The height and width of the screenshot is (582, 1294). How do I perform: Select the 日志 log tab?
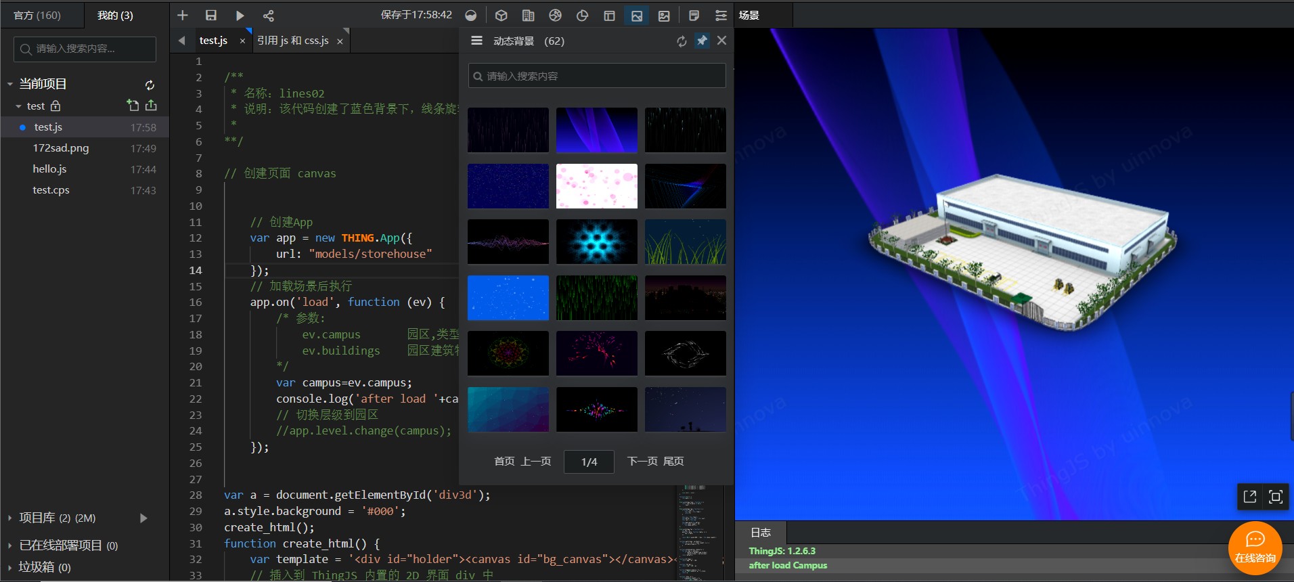pos(761,533)
